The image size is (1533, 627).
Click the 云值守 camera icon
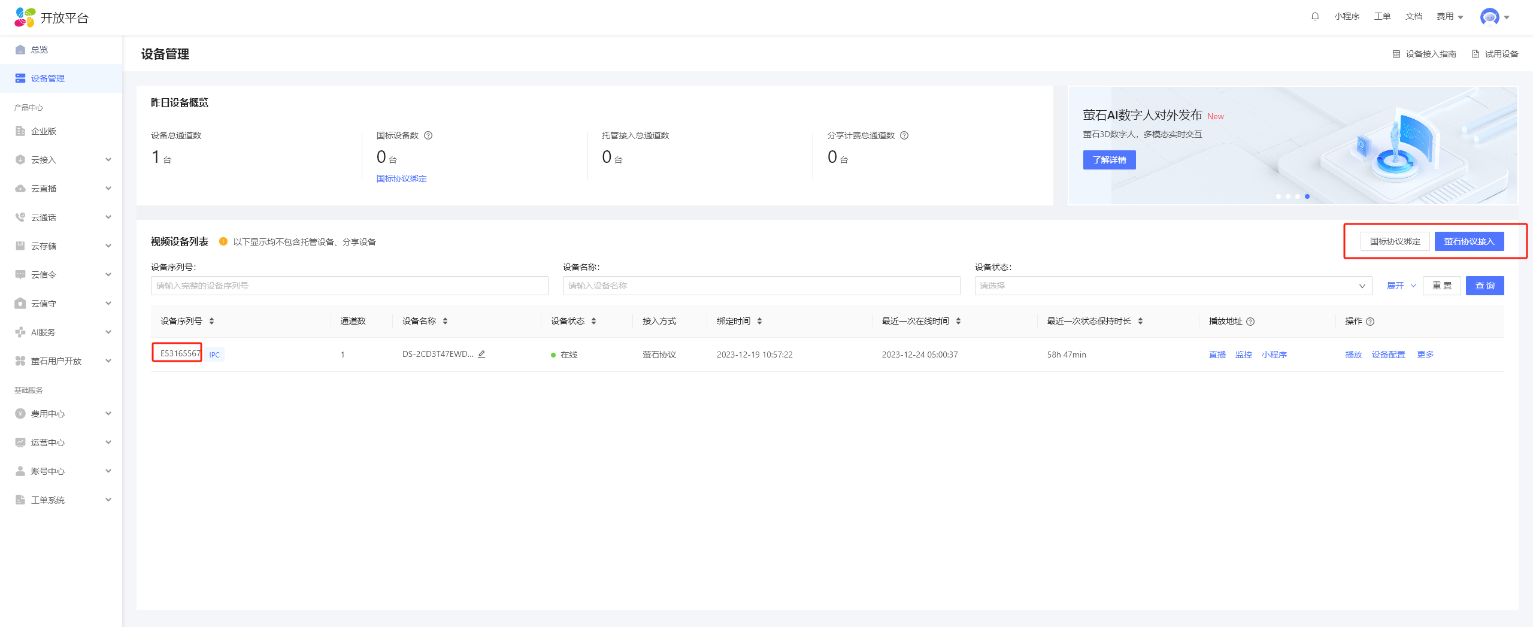click(20, 304)
